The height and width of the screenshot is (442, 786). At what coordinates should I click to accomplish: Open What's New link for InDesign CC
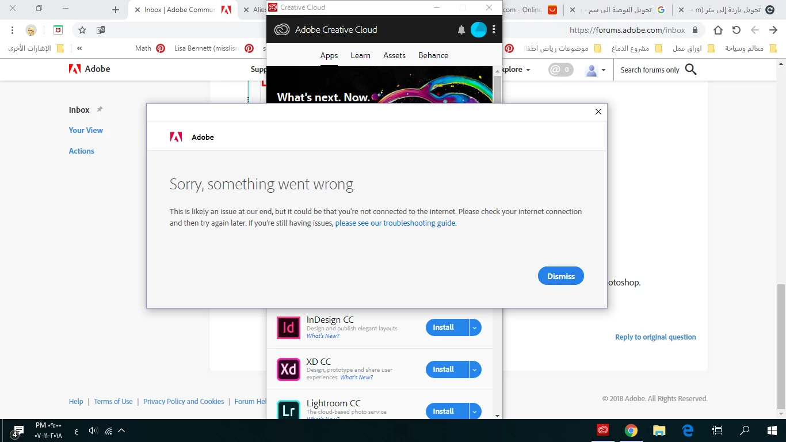[323, 336]
